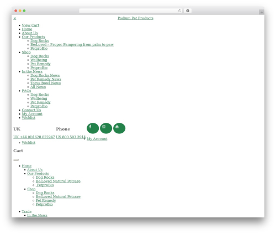This screenshot has width=276, height=234.
Task: Open Shop in lower navigation
Action: (31, 189)
